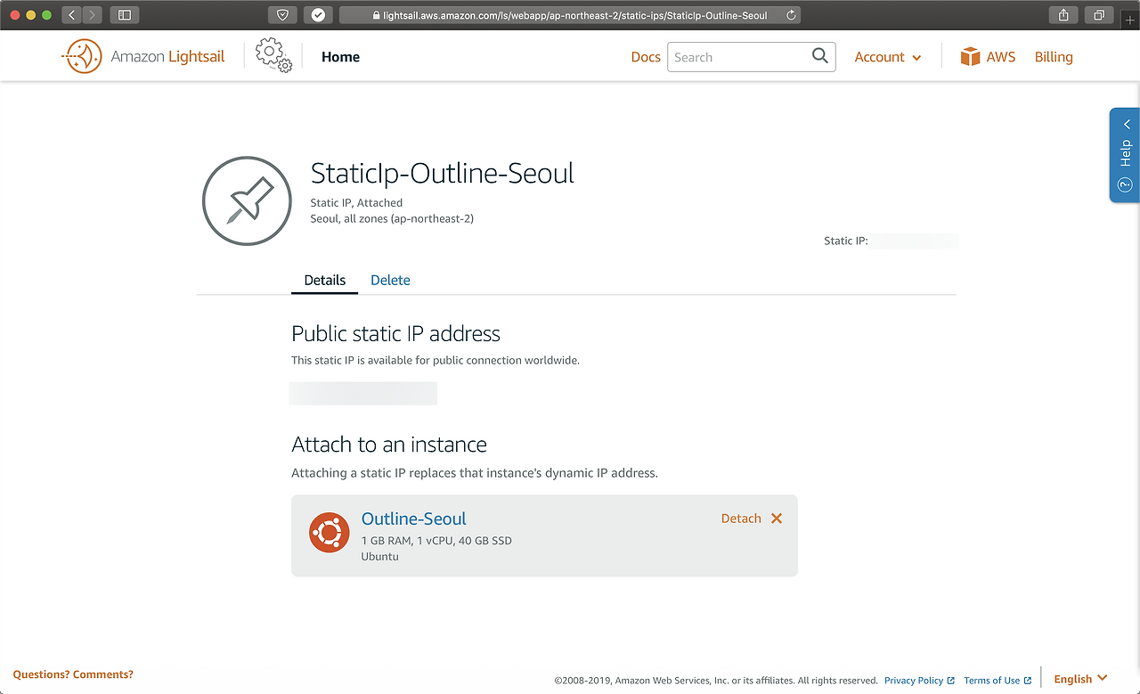Click the '1 GB RAM, 1 vCPU, 40 GB SSD' text

pyautogui.click(x=436, y=541)
